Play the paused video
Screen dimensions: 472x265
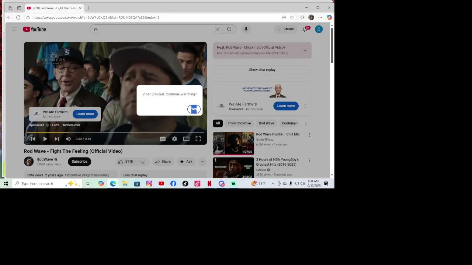click(x=45, y=139)
